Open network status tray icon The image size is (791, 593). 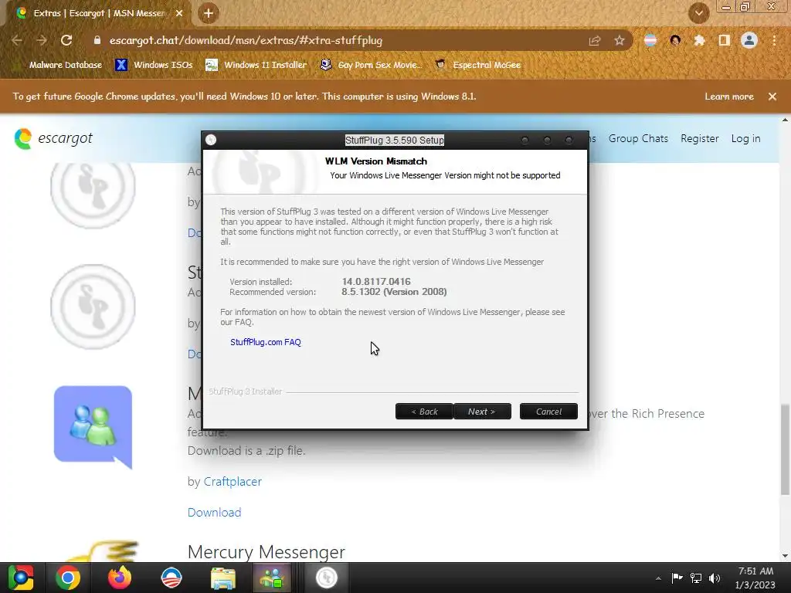(x=696, y=578)
